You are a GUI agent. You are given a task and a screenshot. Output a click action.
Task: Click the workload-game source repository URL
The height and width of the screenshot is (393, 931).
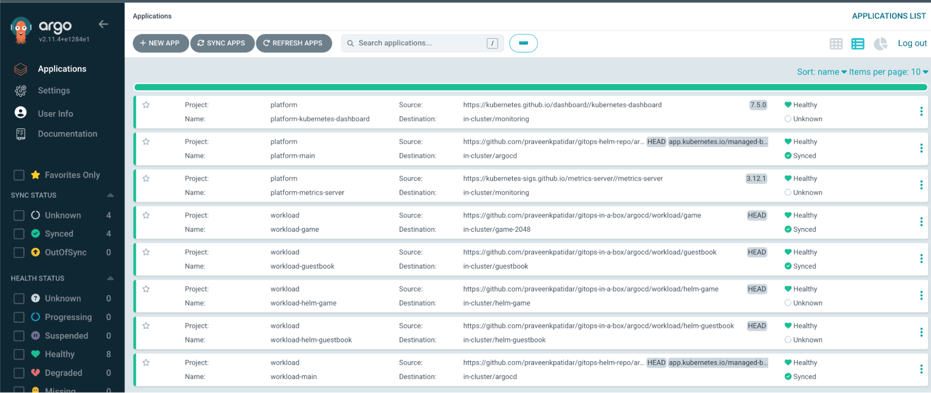click(582, 215)
